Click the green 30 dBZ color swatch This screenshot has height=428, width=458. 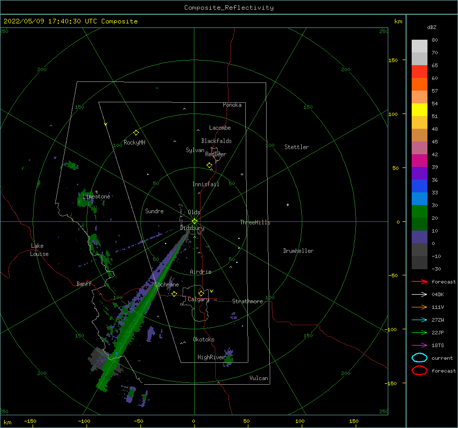419,212
